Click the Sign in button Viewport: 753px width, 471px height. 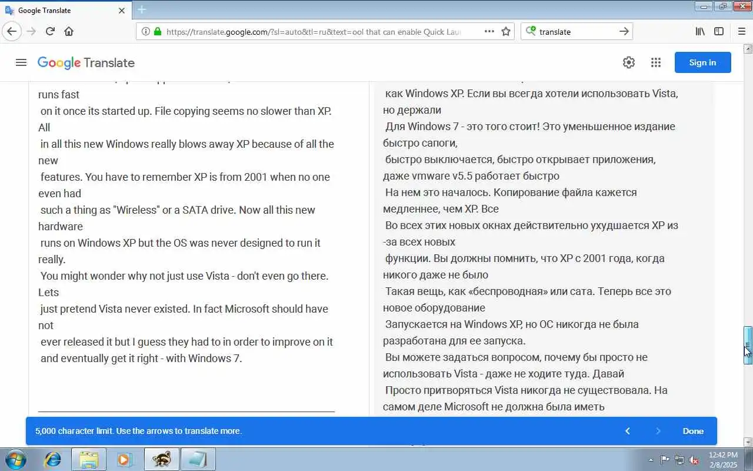702,62
